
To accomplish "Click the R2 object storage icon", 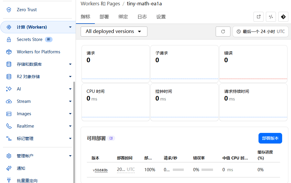I will point(9,77).
